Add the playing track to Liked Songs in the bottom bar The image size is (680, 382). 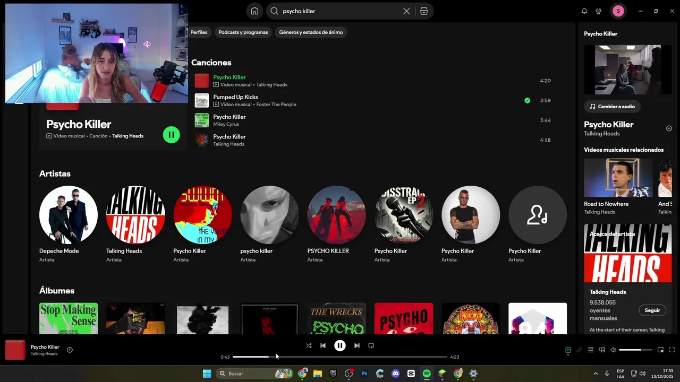coord(70,350)
